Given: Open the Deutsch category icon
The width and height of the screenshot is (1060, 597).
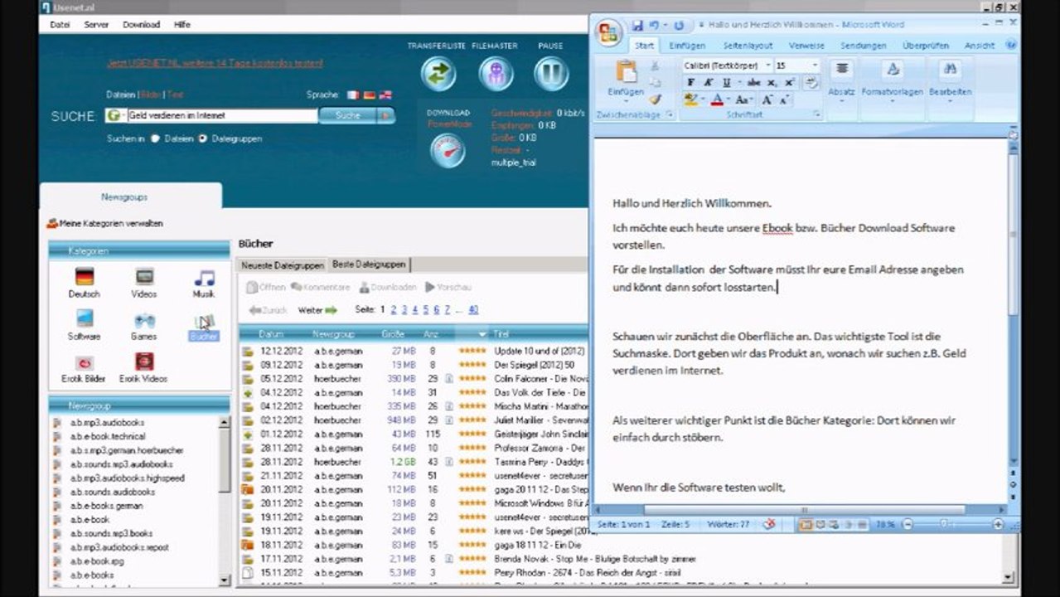Looking at the screenshot, I should 85,277.
